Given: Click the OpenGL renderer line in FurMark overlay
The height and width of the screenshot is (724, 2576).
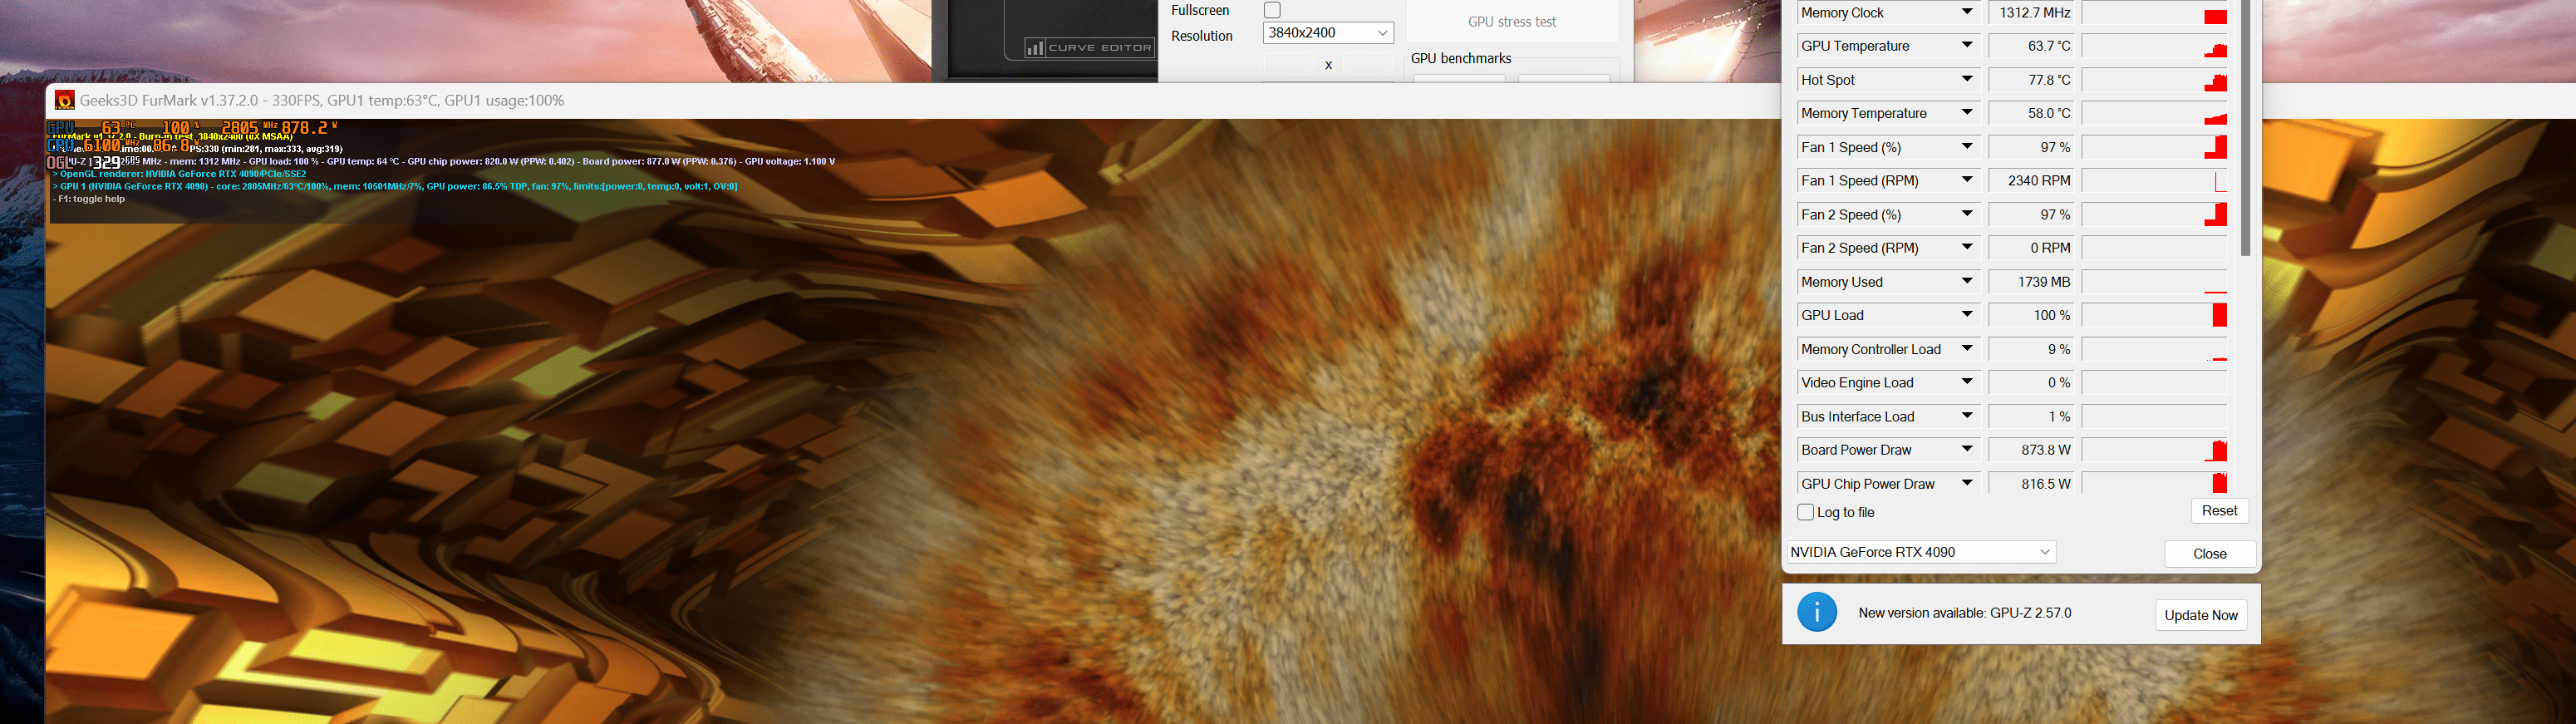Looking at the screenshot, I should point(180,174).
